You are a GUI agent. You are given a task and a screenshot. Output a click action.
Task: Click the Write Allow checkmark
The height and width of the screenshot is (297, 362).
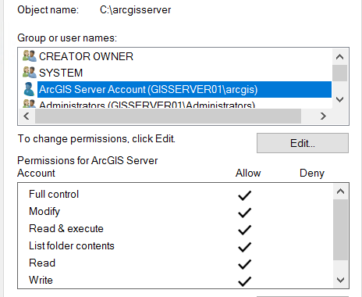pyautogui.click(x=245, y=281)
